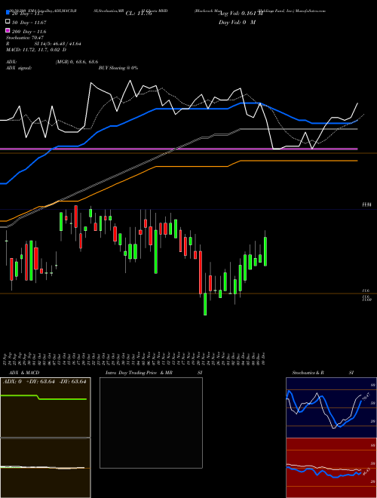This screenshot has height=498, width=377.
Task: Click the tall red candlestick before the low
Action: [201, 272]
